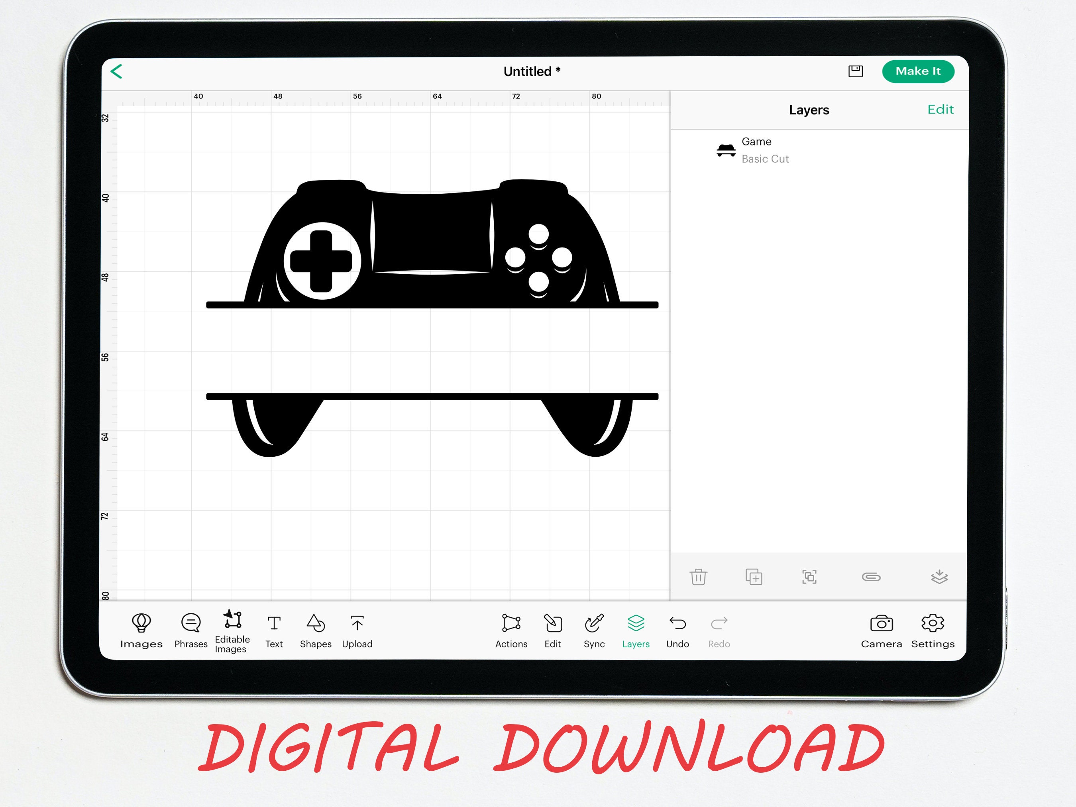Switch to the Layers tab
This screenshot has height=807, width=1076.
point(636,630)
